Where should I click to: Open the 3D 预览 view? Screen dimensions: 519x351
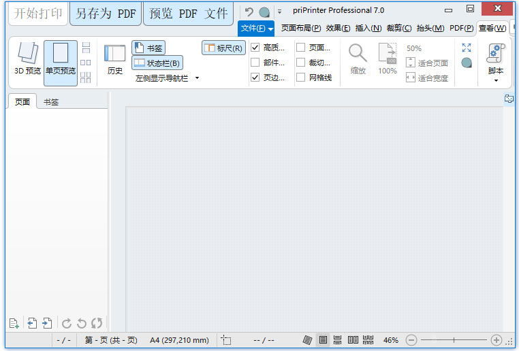(27, 58)
